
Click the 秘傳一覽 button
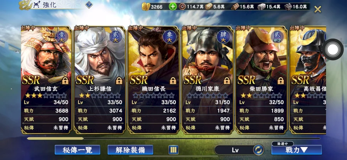pyautogui.click(x=77, y=150)
